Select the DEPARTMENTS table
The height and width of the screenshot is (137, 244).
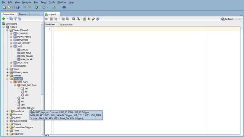(24, 37)
